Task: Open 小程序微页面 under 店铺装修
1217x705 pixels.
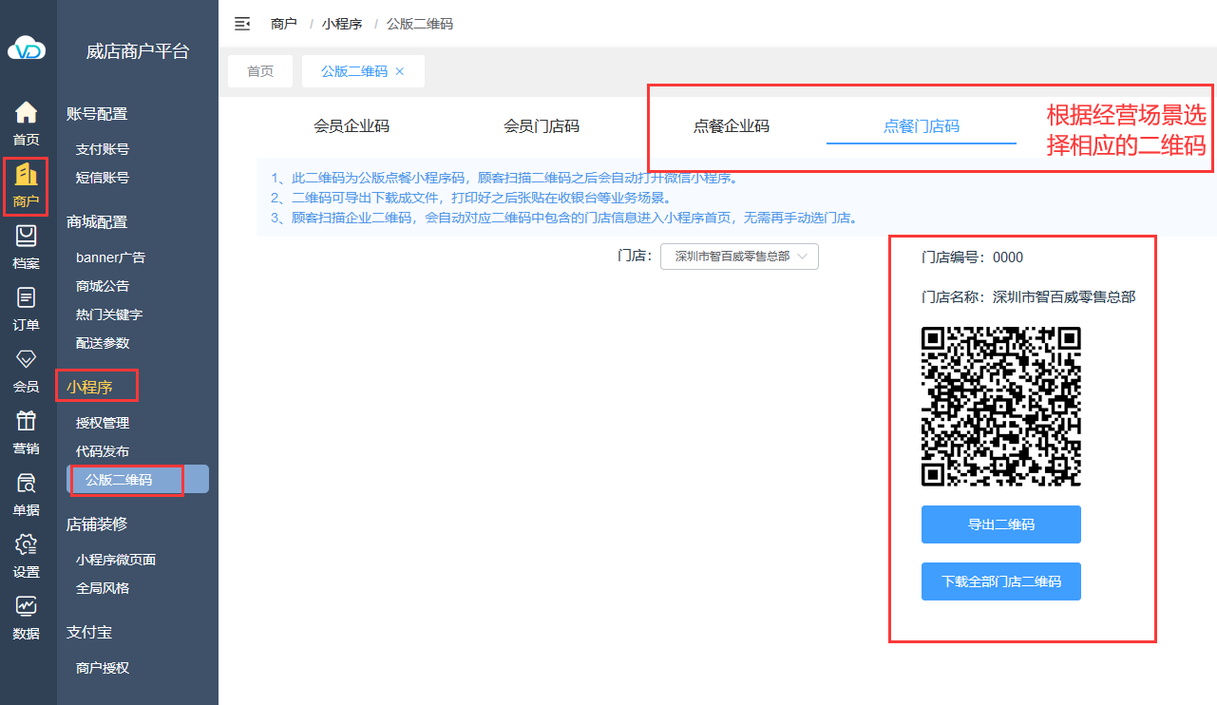Action: (116, 560)
